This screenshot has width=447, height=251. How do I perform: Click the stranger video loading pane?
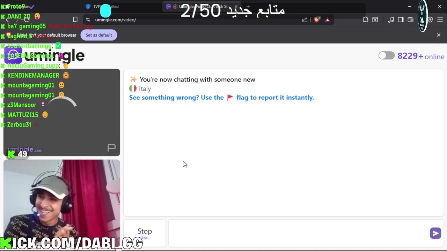point(62,112)
